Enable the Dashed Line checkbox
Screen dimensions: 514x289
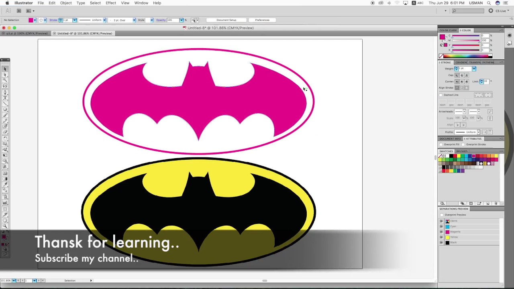(441, 95)
